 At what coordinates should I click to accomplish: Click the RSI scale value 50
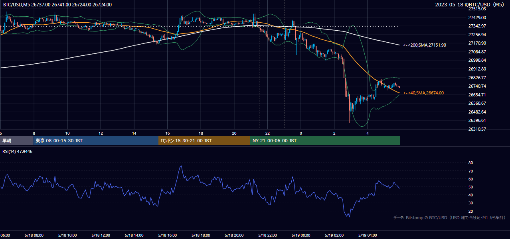470,187
